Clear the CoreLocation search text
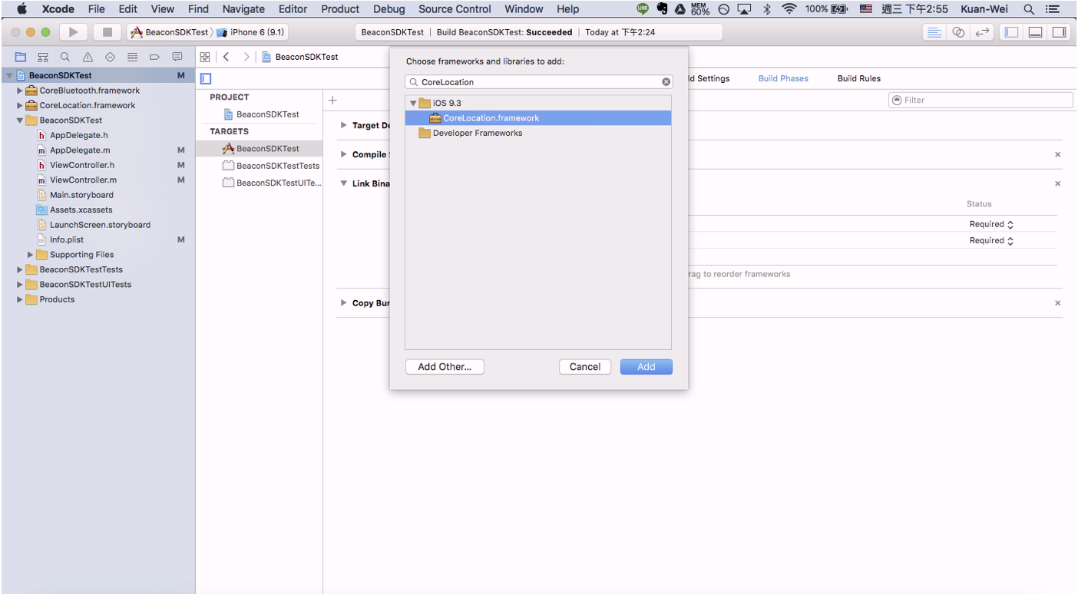This screenshot has height=594, width=1078. coord(666,81)
